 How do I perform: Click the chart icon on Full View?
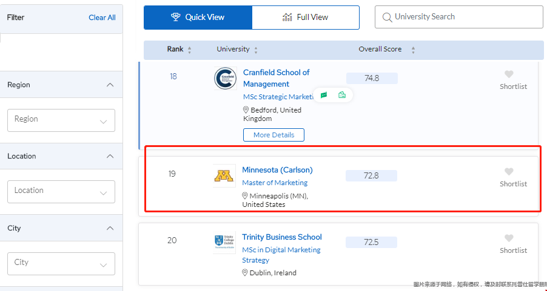click(287, 17)
